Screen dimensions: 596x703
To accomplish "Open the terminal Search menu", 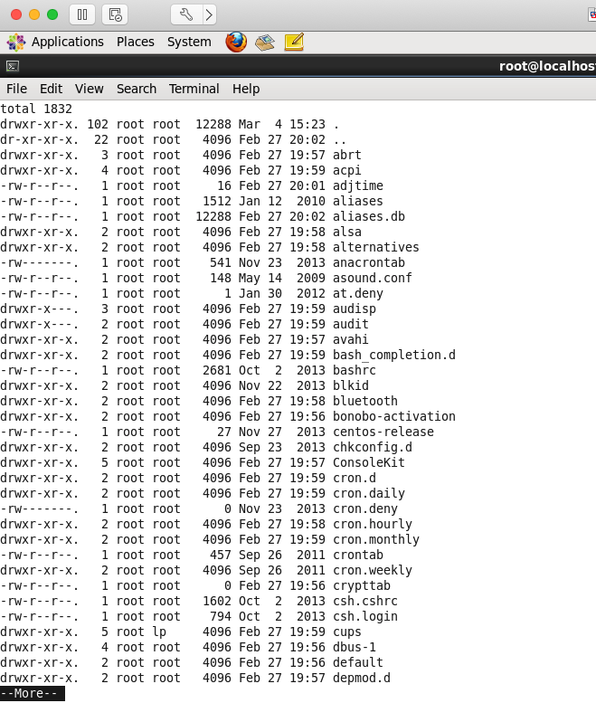I will point(137,89).
